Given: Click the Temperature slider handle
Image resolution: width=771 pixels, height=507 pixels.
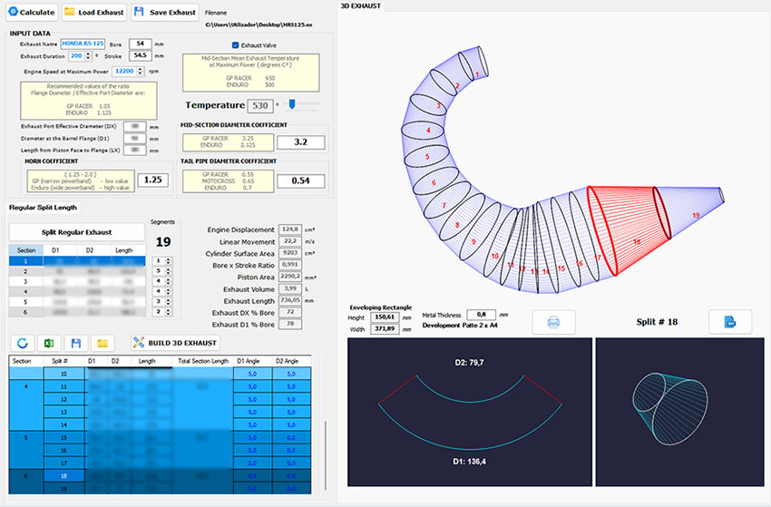Looking at the screenshot, I should (x=293, y=104).
